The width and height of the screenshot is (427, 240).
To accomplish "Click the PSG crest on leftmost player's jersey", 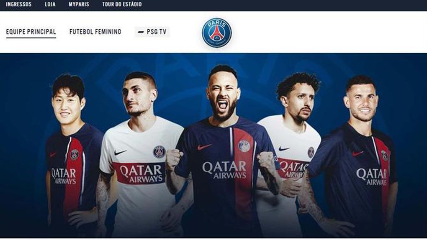I will 75,155.
